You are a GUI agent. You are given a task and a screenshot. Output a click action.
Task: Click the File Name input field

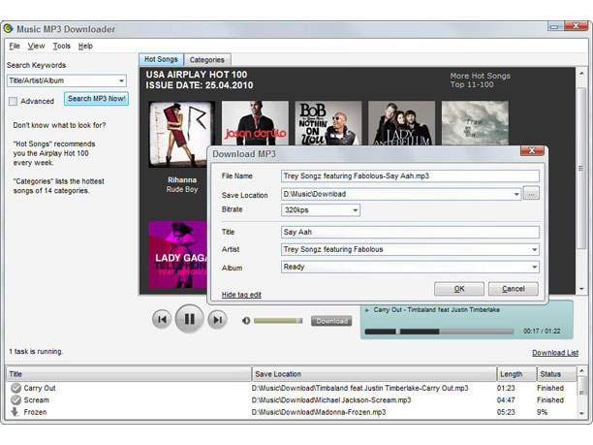coord(410,175)
